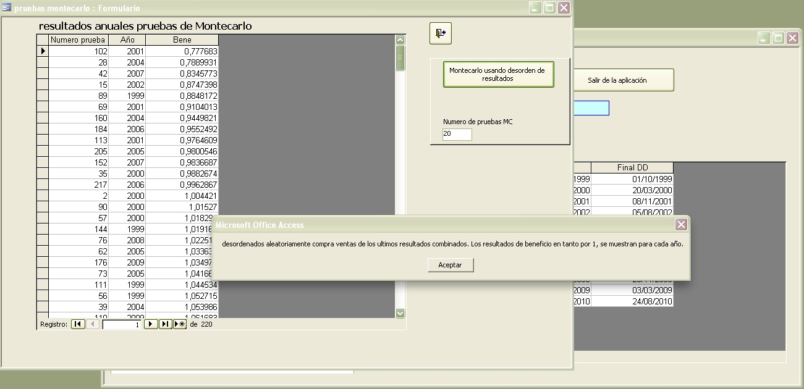
Task: Click cell with value 1,044534
Action: tap(182, 285)
